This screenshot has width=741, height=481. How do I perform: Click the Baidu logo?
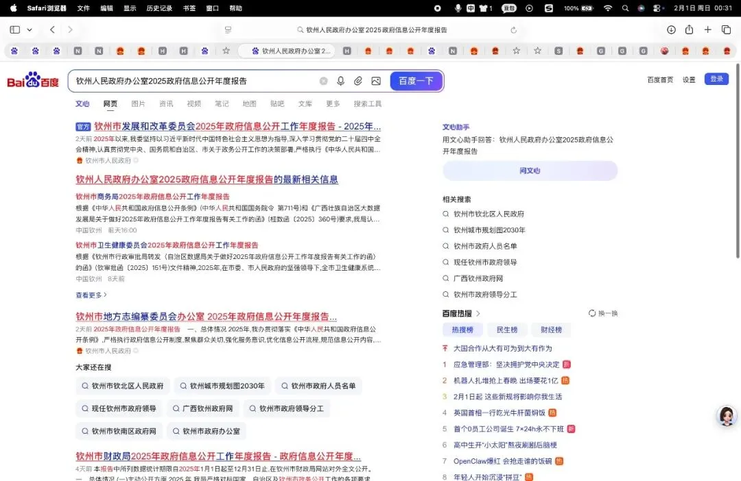[x=33, y=80]
